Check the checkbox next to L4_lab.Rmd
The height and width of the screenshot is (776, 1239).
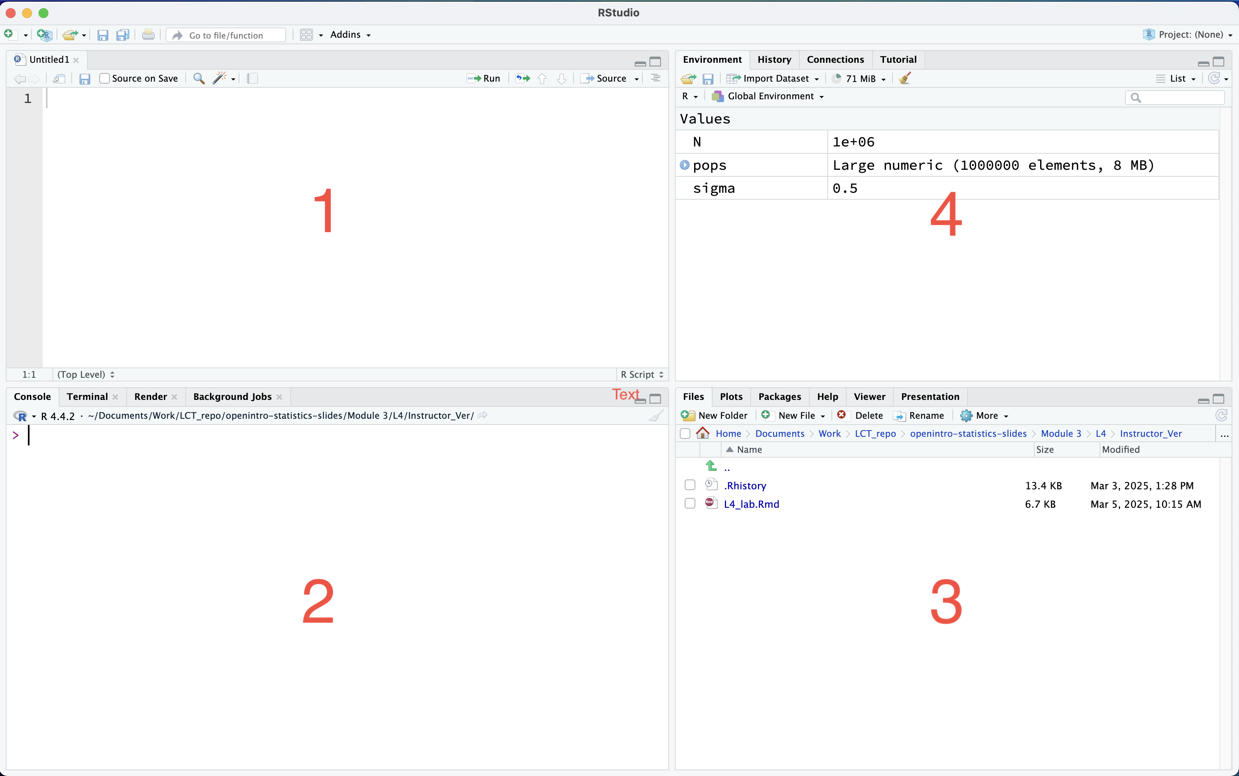(690, 504)
